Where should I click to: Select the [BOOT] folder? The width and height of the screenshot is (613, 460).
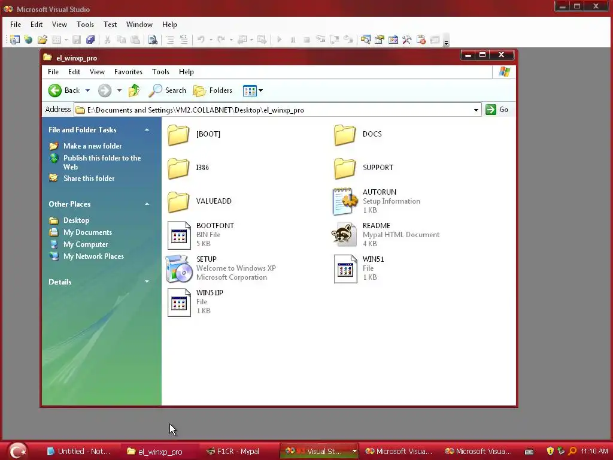(x=194, y=135)
